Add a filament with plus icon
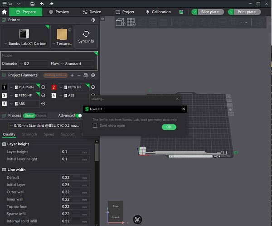272x226 pixels. pyautogui.click(x=72, y=75)
